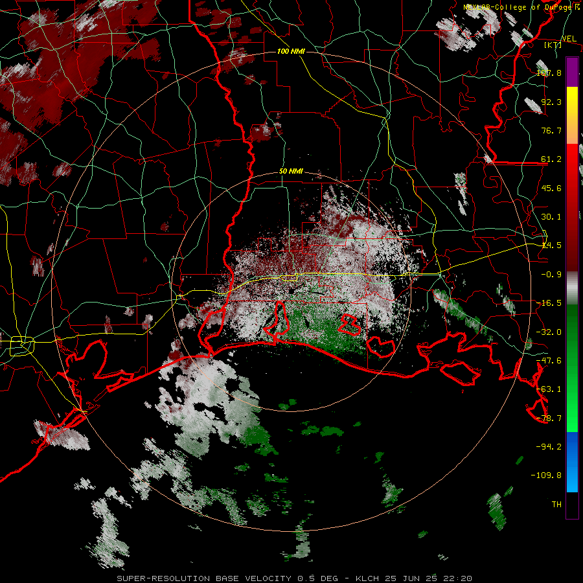Click the VEL legend title
Screen dimensions: 583x583
coord(569,38)
